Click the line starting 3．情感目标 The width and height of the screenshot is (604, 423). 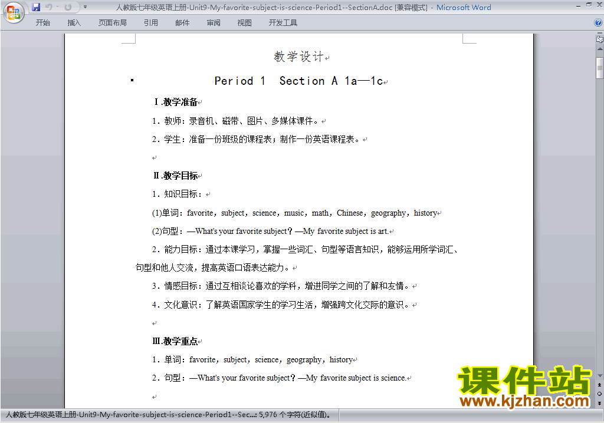click(281, 286)
